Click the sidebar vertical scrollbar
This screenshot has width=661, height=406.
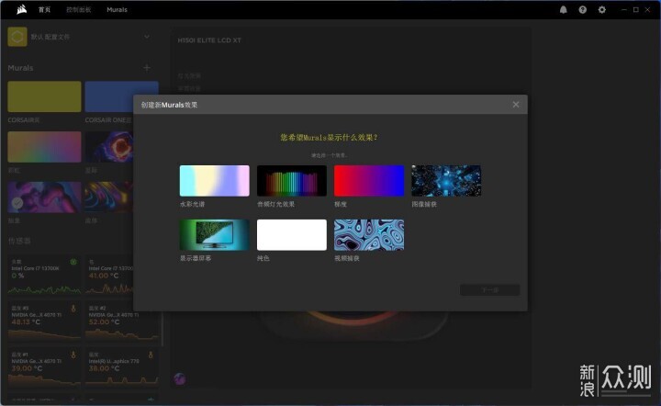[x=162, y=329]
